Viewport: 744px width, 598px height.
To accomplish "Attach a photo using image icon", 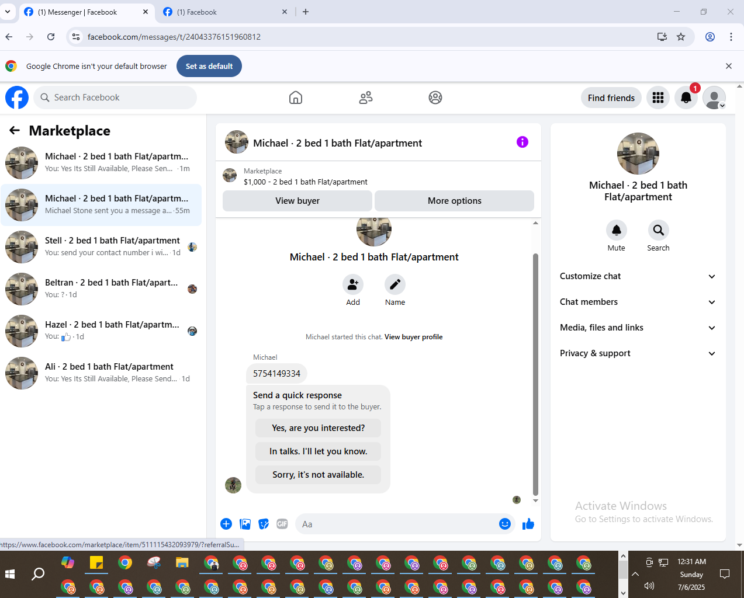I will click(x=245, y=524).
